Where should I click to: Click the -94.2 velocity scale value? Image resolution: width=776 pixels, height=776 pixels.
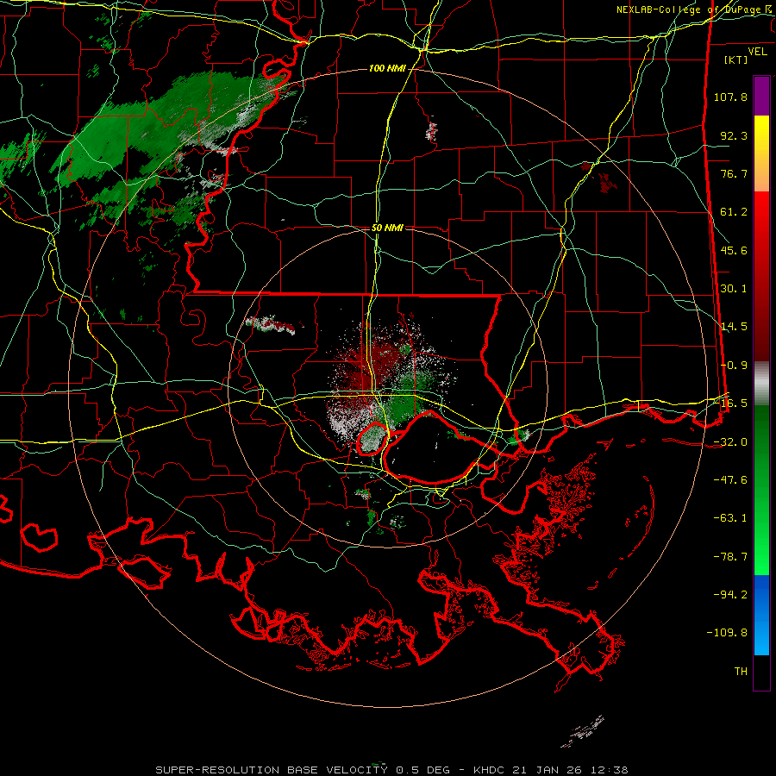(730, 595)
